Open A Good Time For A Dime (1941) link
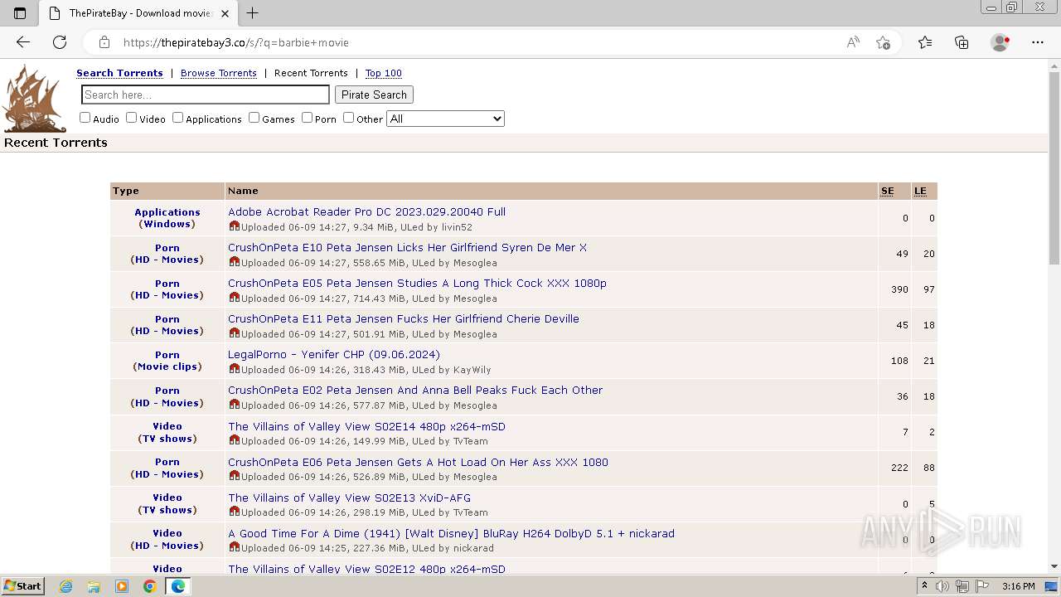The height and width of the screenshot is (597, 1061). click(451, 533)
